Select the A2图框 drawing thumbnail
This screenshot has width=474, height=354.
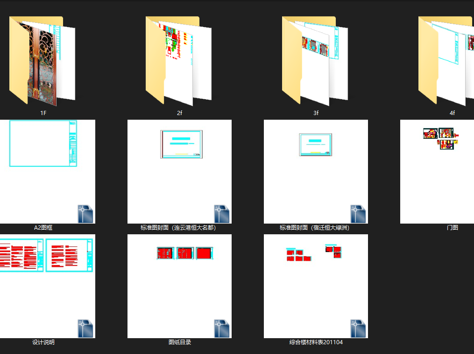coord(48,171)
